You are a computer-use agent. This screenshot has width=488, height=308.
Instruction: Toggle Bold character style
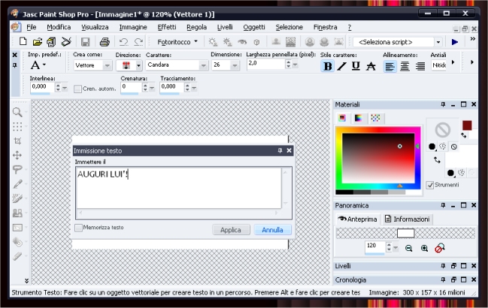(x=327, y=66)
